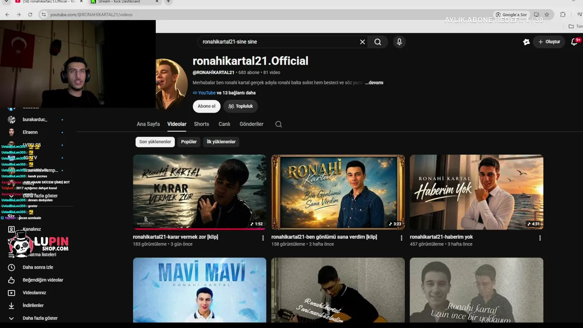
Task: Open the Uzun ince bir yoldayım thumbnail
Action: [x=476, y=290]
